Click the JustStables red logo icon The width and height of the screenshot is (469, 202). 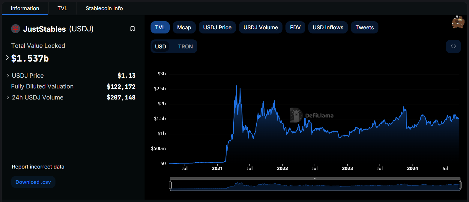point(15,29)
